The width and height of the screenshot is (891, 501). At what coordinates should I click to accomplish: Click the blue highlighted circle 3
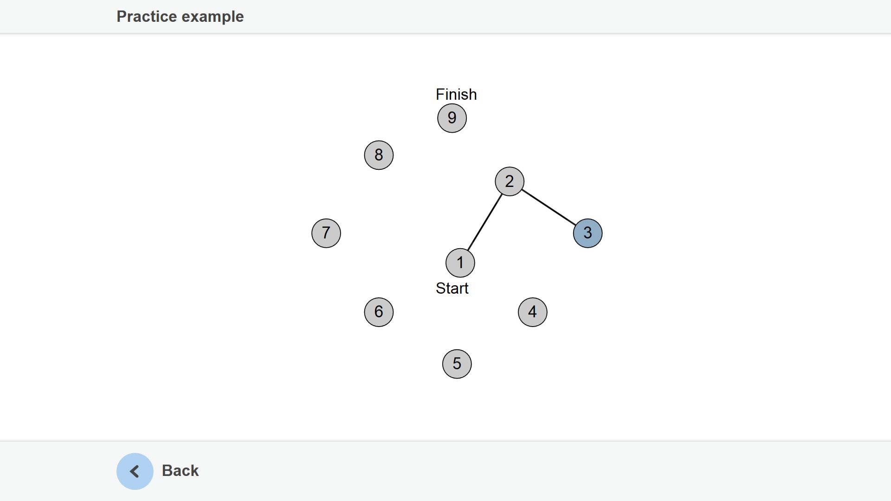588,233
